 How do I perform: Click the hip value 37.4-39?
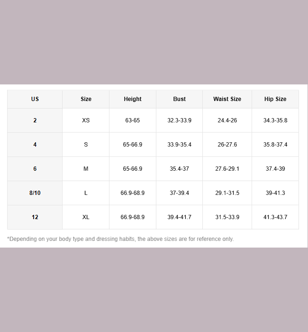pyautogui.click(x=275, y=169)
